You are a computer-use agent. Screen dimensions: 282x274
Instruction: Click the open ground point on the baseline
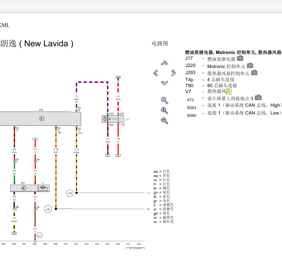pos(35,241)
